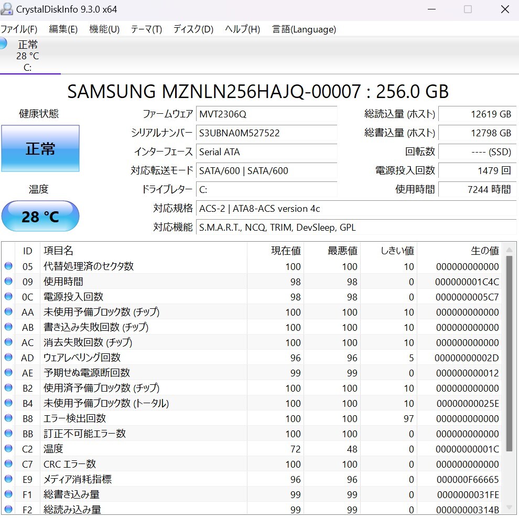Click raw value 000000001C4C
Image resolution: width=519 pixels, height=518 pixels.
(467, 282)
